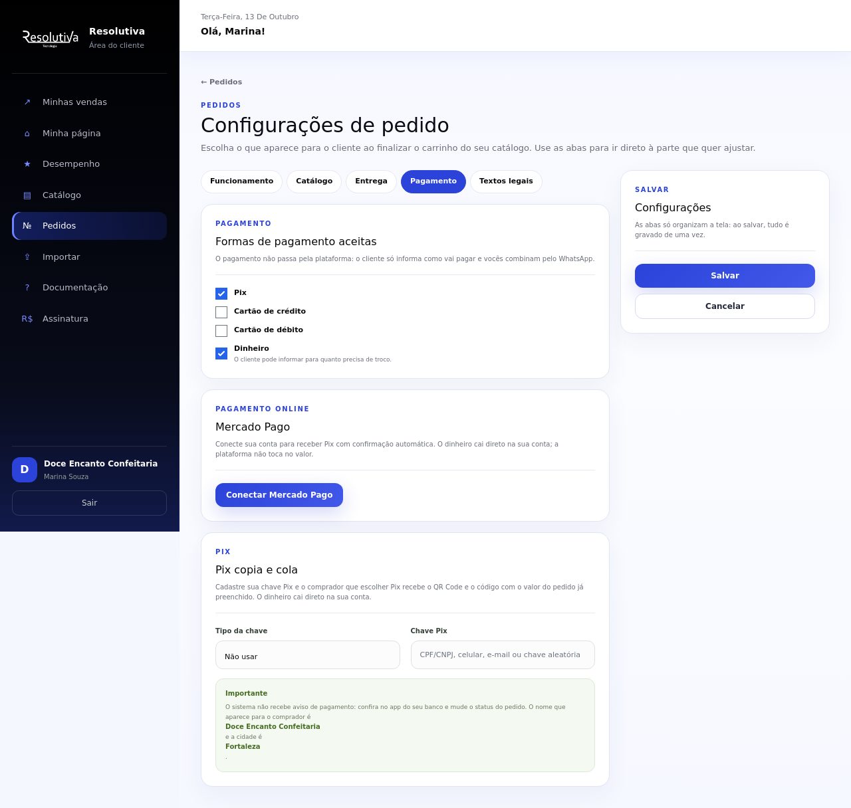The width and height of the screenshot is (851, 808).
Task: Click the D avatar for Doce Encanto Confeitaria
Action: tap(25, 470)
